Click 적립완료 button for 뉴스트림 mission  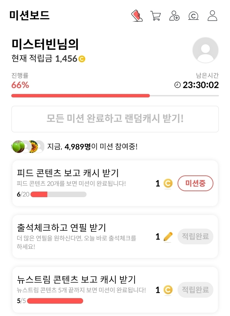pyautogui.click(x=195, y=290)
